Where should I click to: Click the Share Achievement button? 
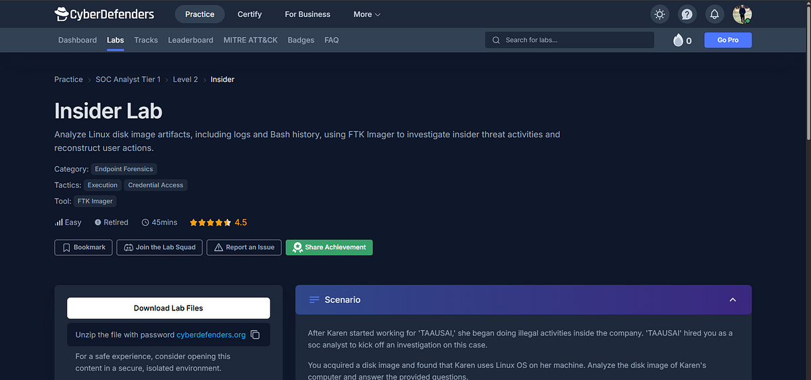point(329,247)
